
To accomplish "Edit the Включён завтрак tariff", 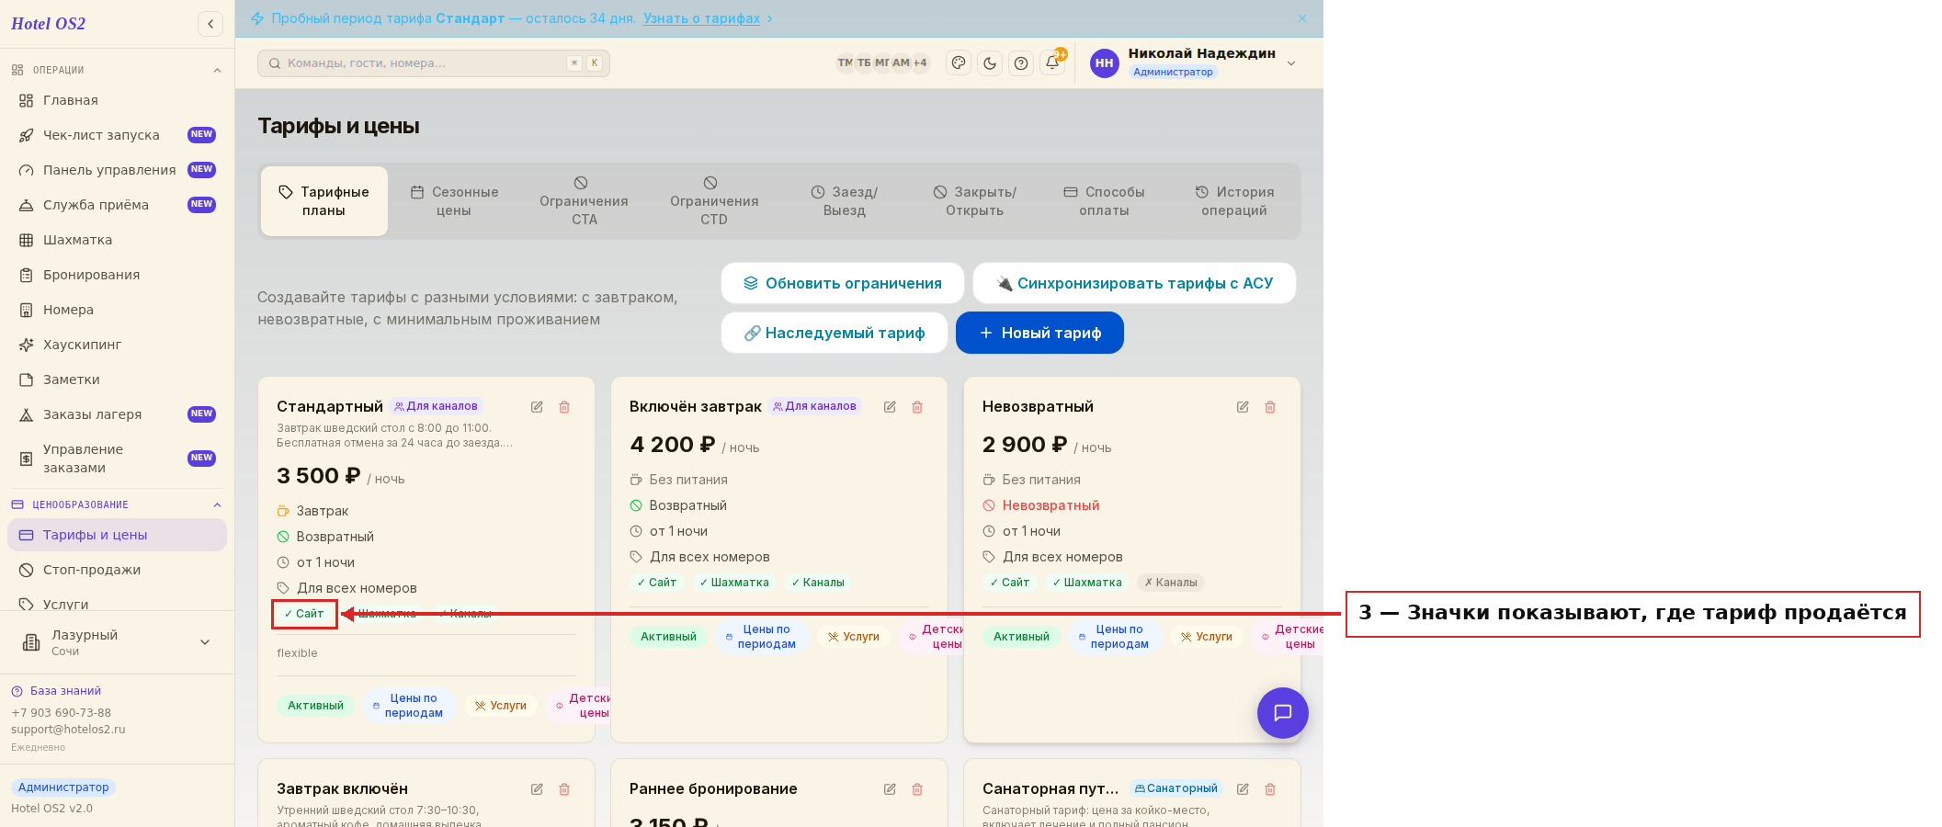I will click(x=890, y=407).
